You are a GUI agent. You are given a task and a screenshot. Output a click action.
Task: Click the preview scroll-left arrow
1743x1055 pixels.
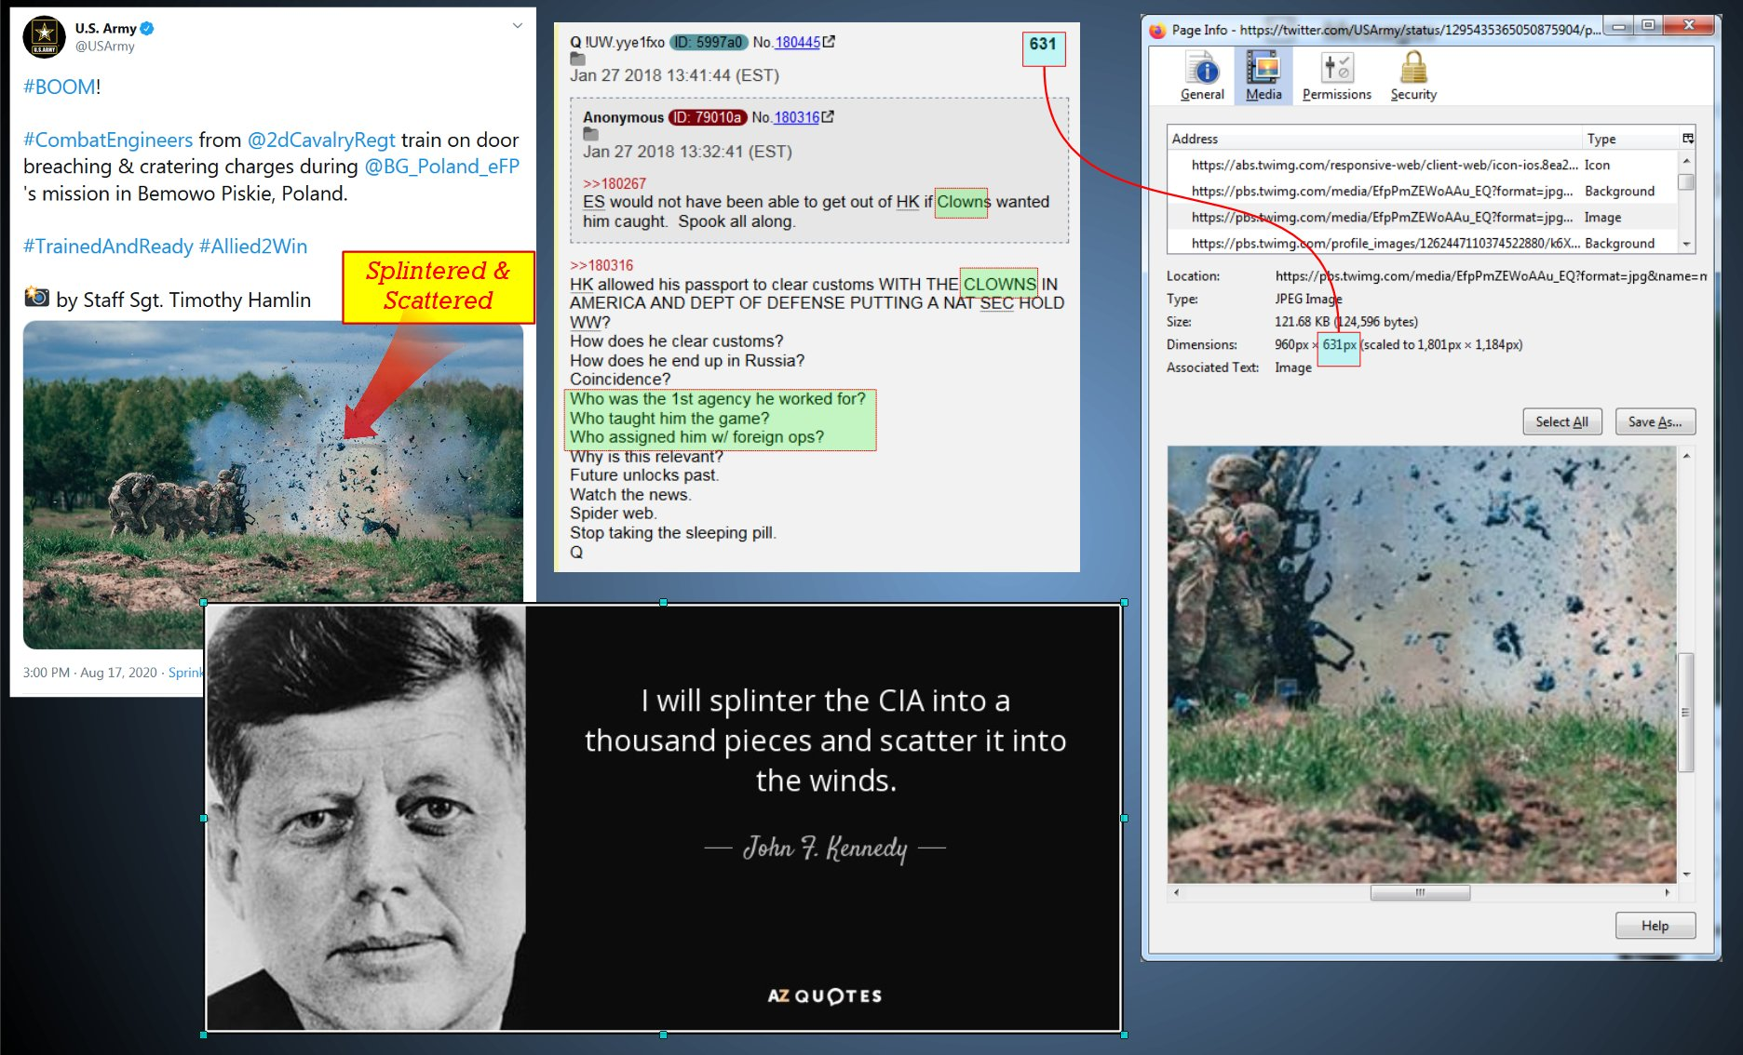click(1176, 892)
